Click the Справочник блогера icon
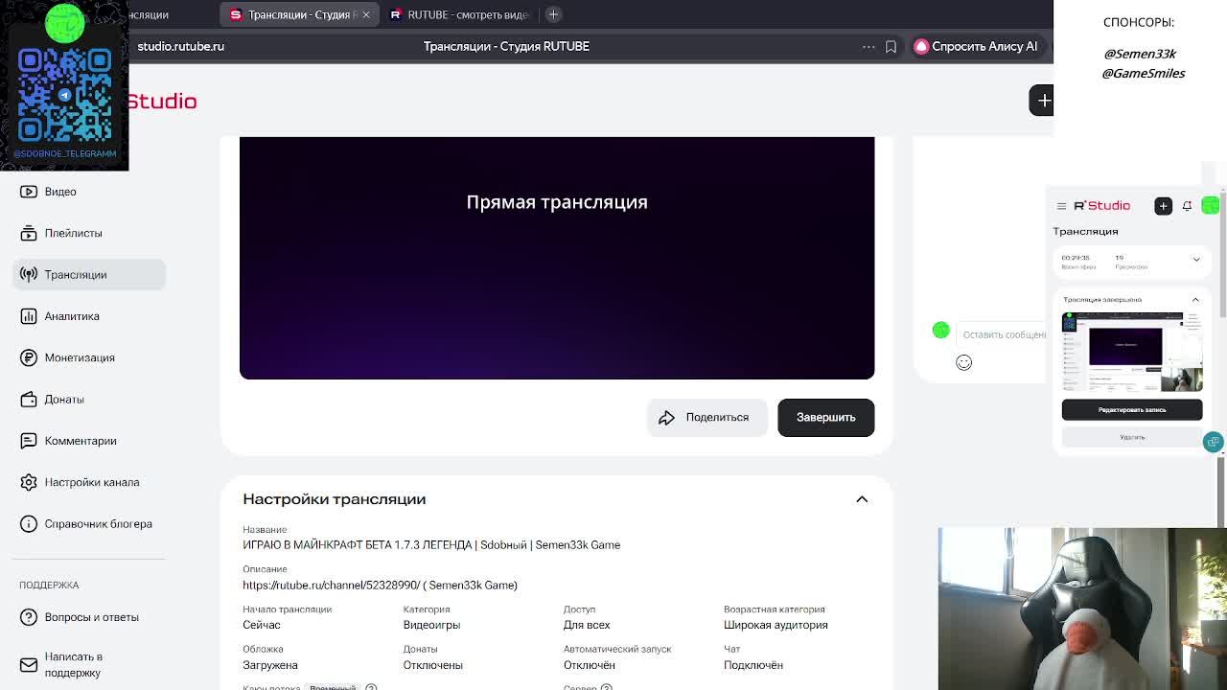The height and width of the screenshot is (690, 1227). (29, 524)
